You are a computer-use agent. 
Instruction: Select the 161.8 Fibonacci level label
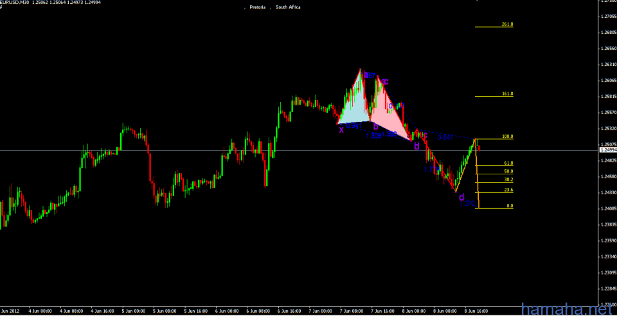pos(508,94)
